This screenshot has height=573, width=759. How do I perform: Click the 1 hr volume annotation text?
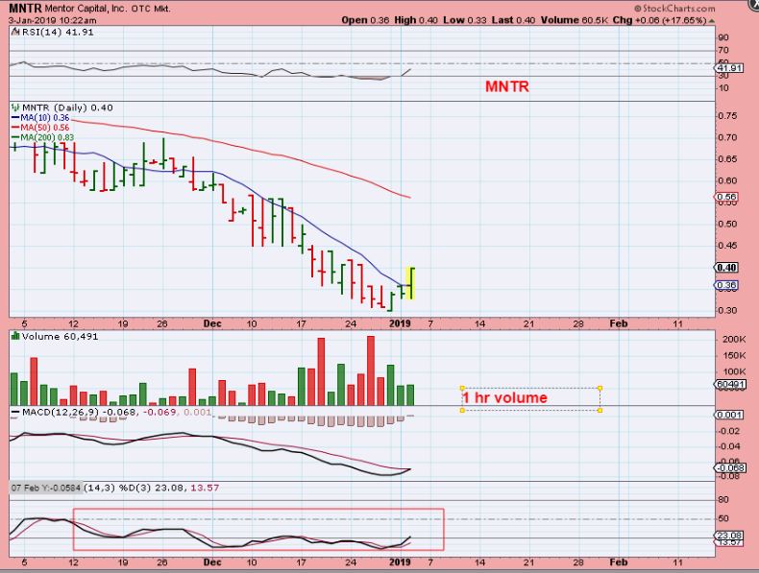pos(504,398)
